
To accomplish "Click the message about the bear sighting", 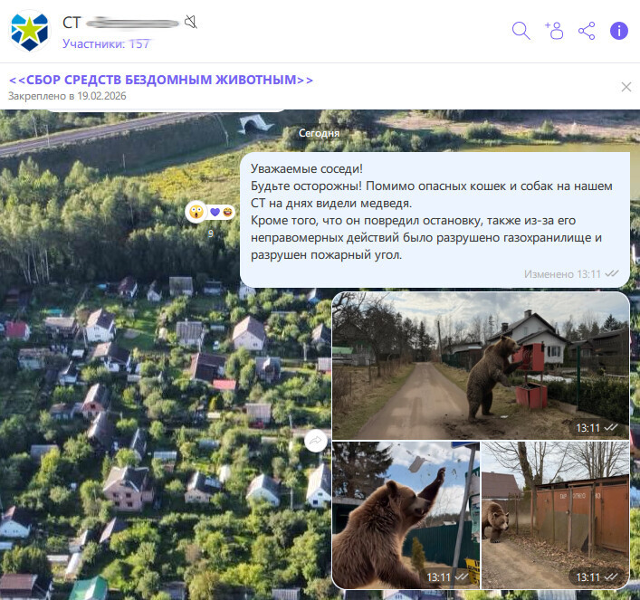I will point(435,220).
